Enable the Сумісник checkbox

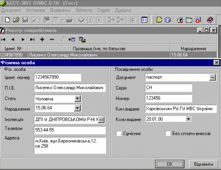(x=119, y=134)
